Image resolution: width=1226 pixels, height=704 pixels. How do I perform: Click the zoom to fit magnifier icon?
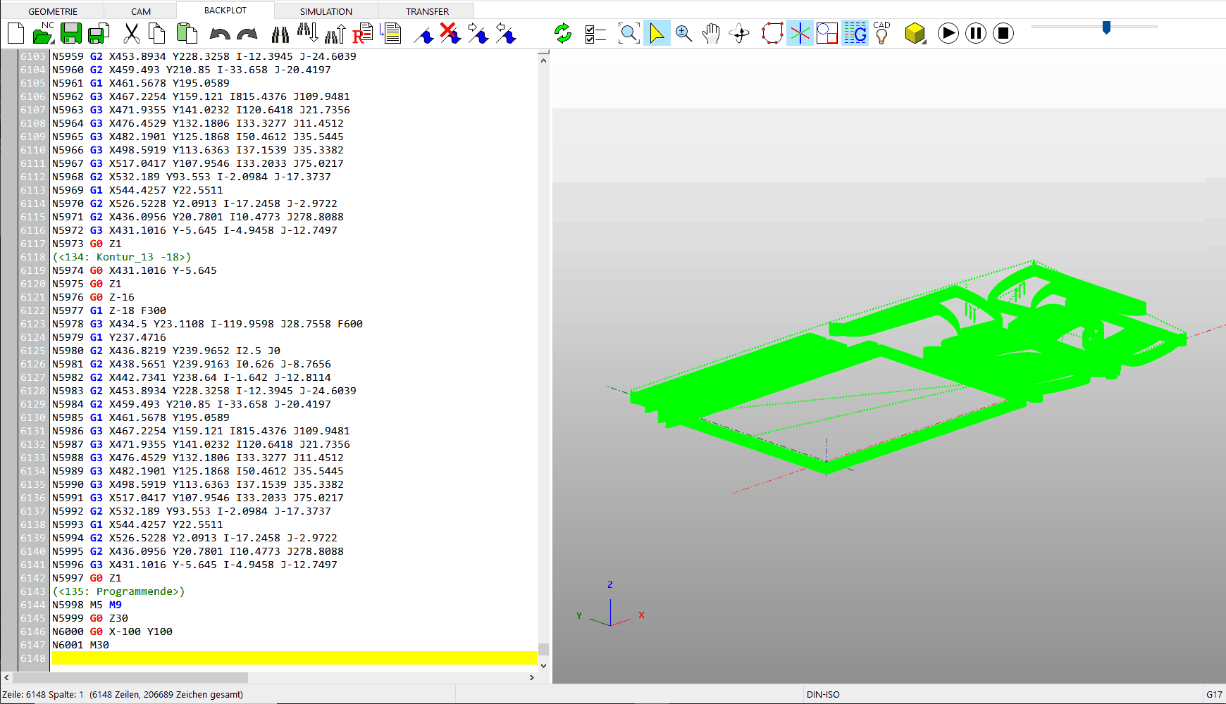[629, 33]
